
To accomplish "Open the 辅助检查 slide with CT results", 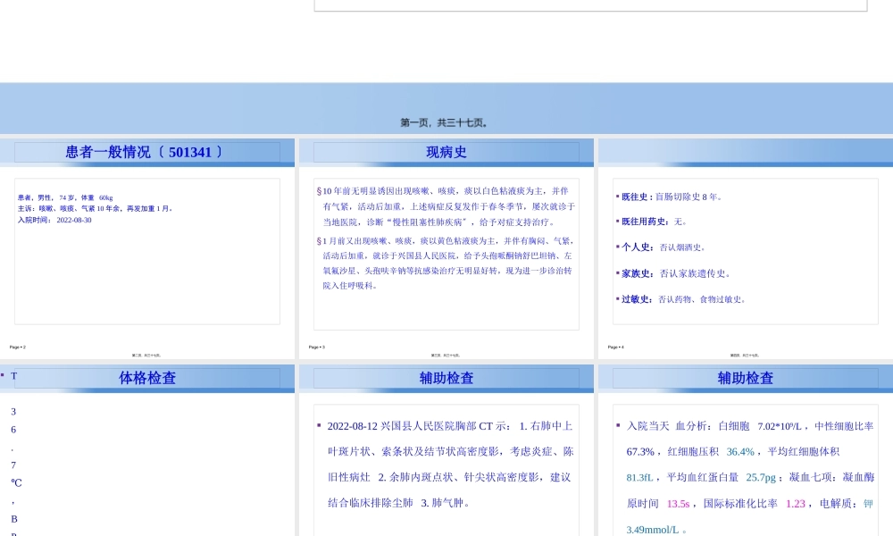I will click(x=446, y=450).
